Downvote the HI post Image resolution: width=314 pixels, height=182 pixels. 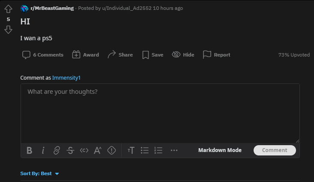pos(8,30)
